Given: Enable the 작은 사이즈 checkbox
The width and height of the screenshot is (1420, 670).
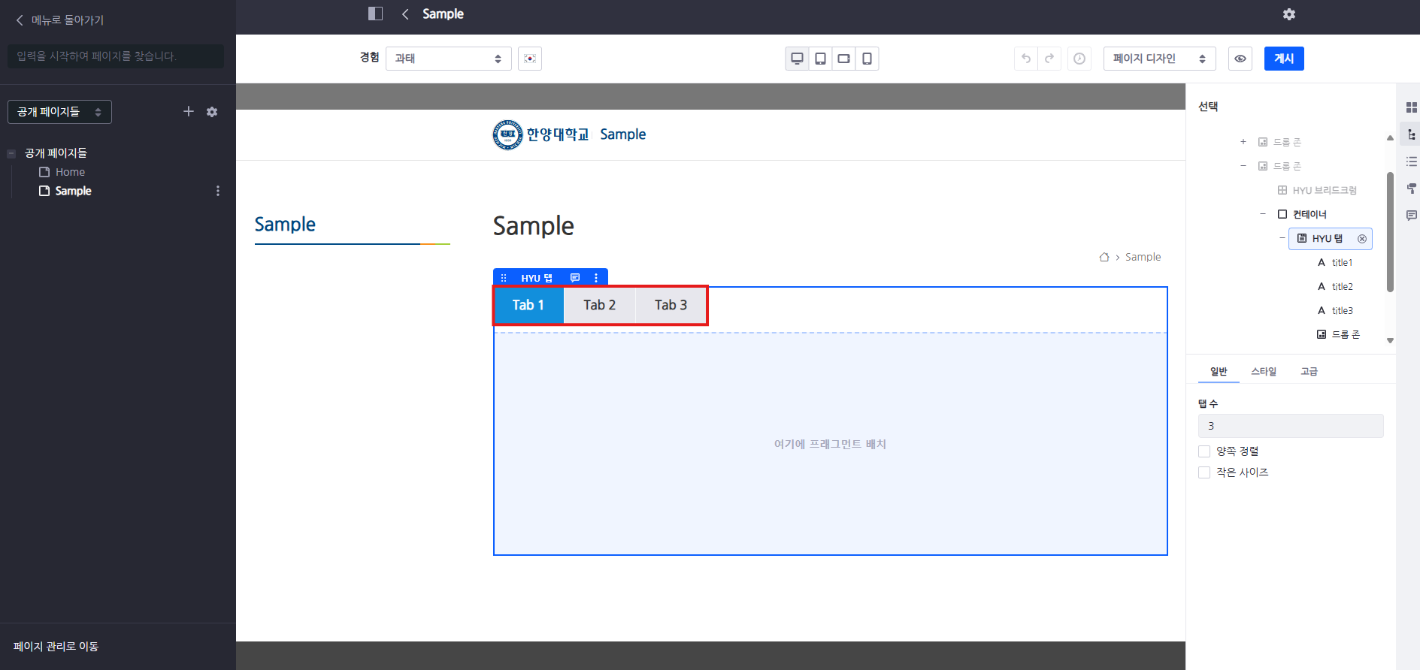Looking at the screenshot, I should point(1204,472).
